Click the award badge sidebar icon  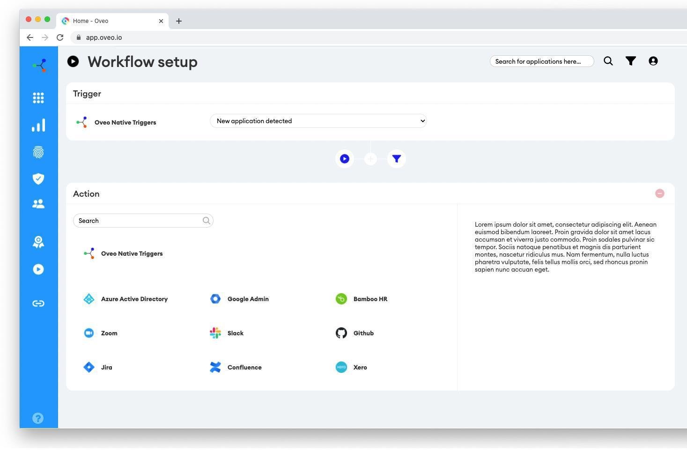[38, 242]
